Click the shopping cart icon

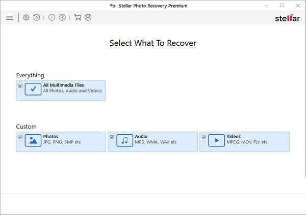tap(78, 17)
